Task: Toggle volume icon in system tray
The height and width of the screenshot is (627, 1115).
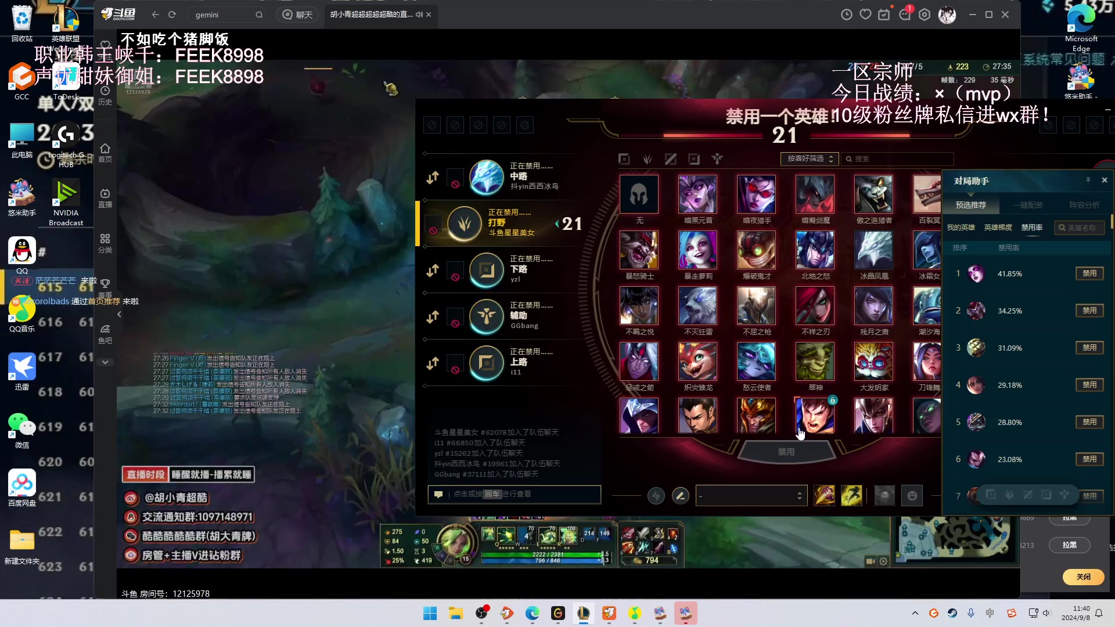Action: click(x=1046, y=613)
